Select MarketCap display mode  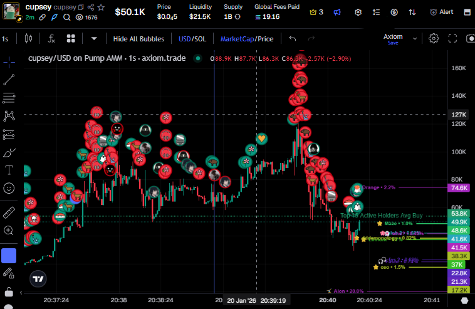click(237, 39)
